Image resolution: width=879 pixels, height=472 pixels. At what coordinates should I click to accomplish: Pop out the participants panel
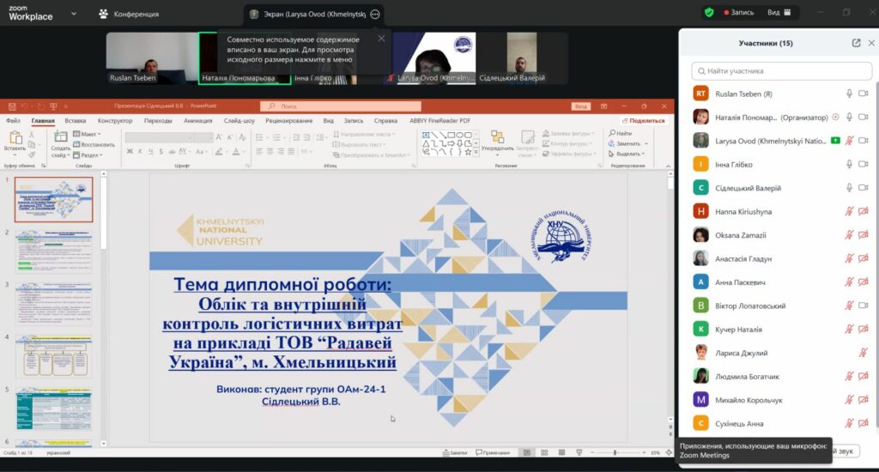[x=856, y=43]
